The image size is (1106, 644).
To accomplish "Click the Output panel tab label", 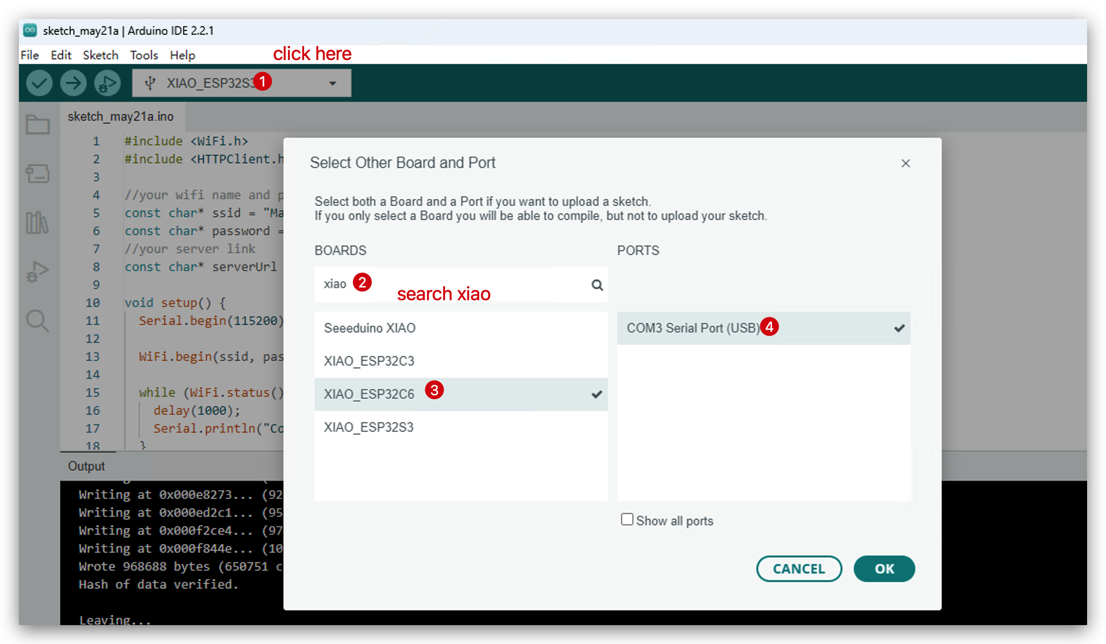I will tap(86, 466).
